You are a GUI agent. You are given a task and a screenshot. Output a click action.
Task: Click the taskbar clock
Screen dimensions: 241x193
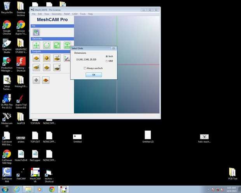[231, 189]
